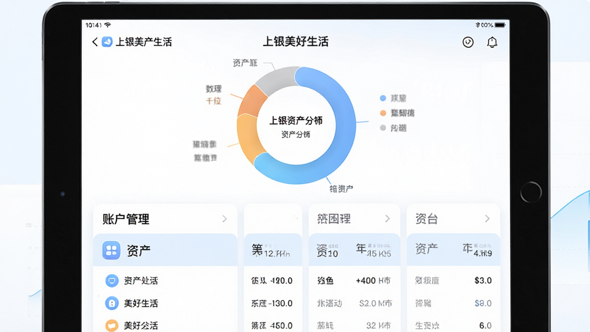Screen dimensions: 590x332
Task: Tap the 资产分布 subtitle in donut center
Action: (x=296, y=134)
